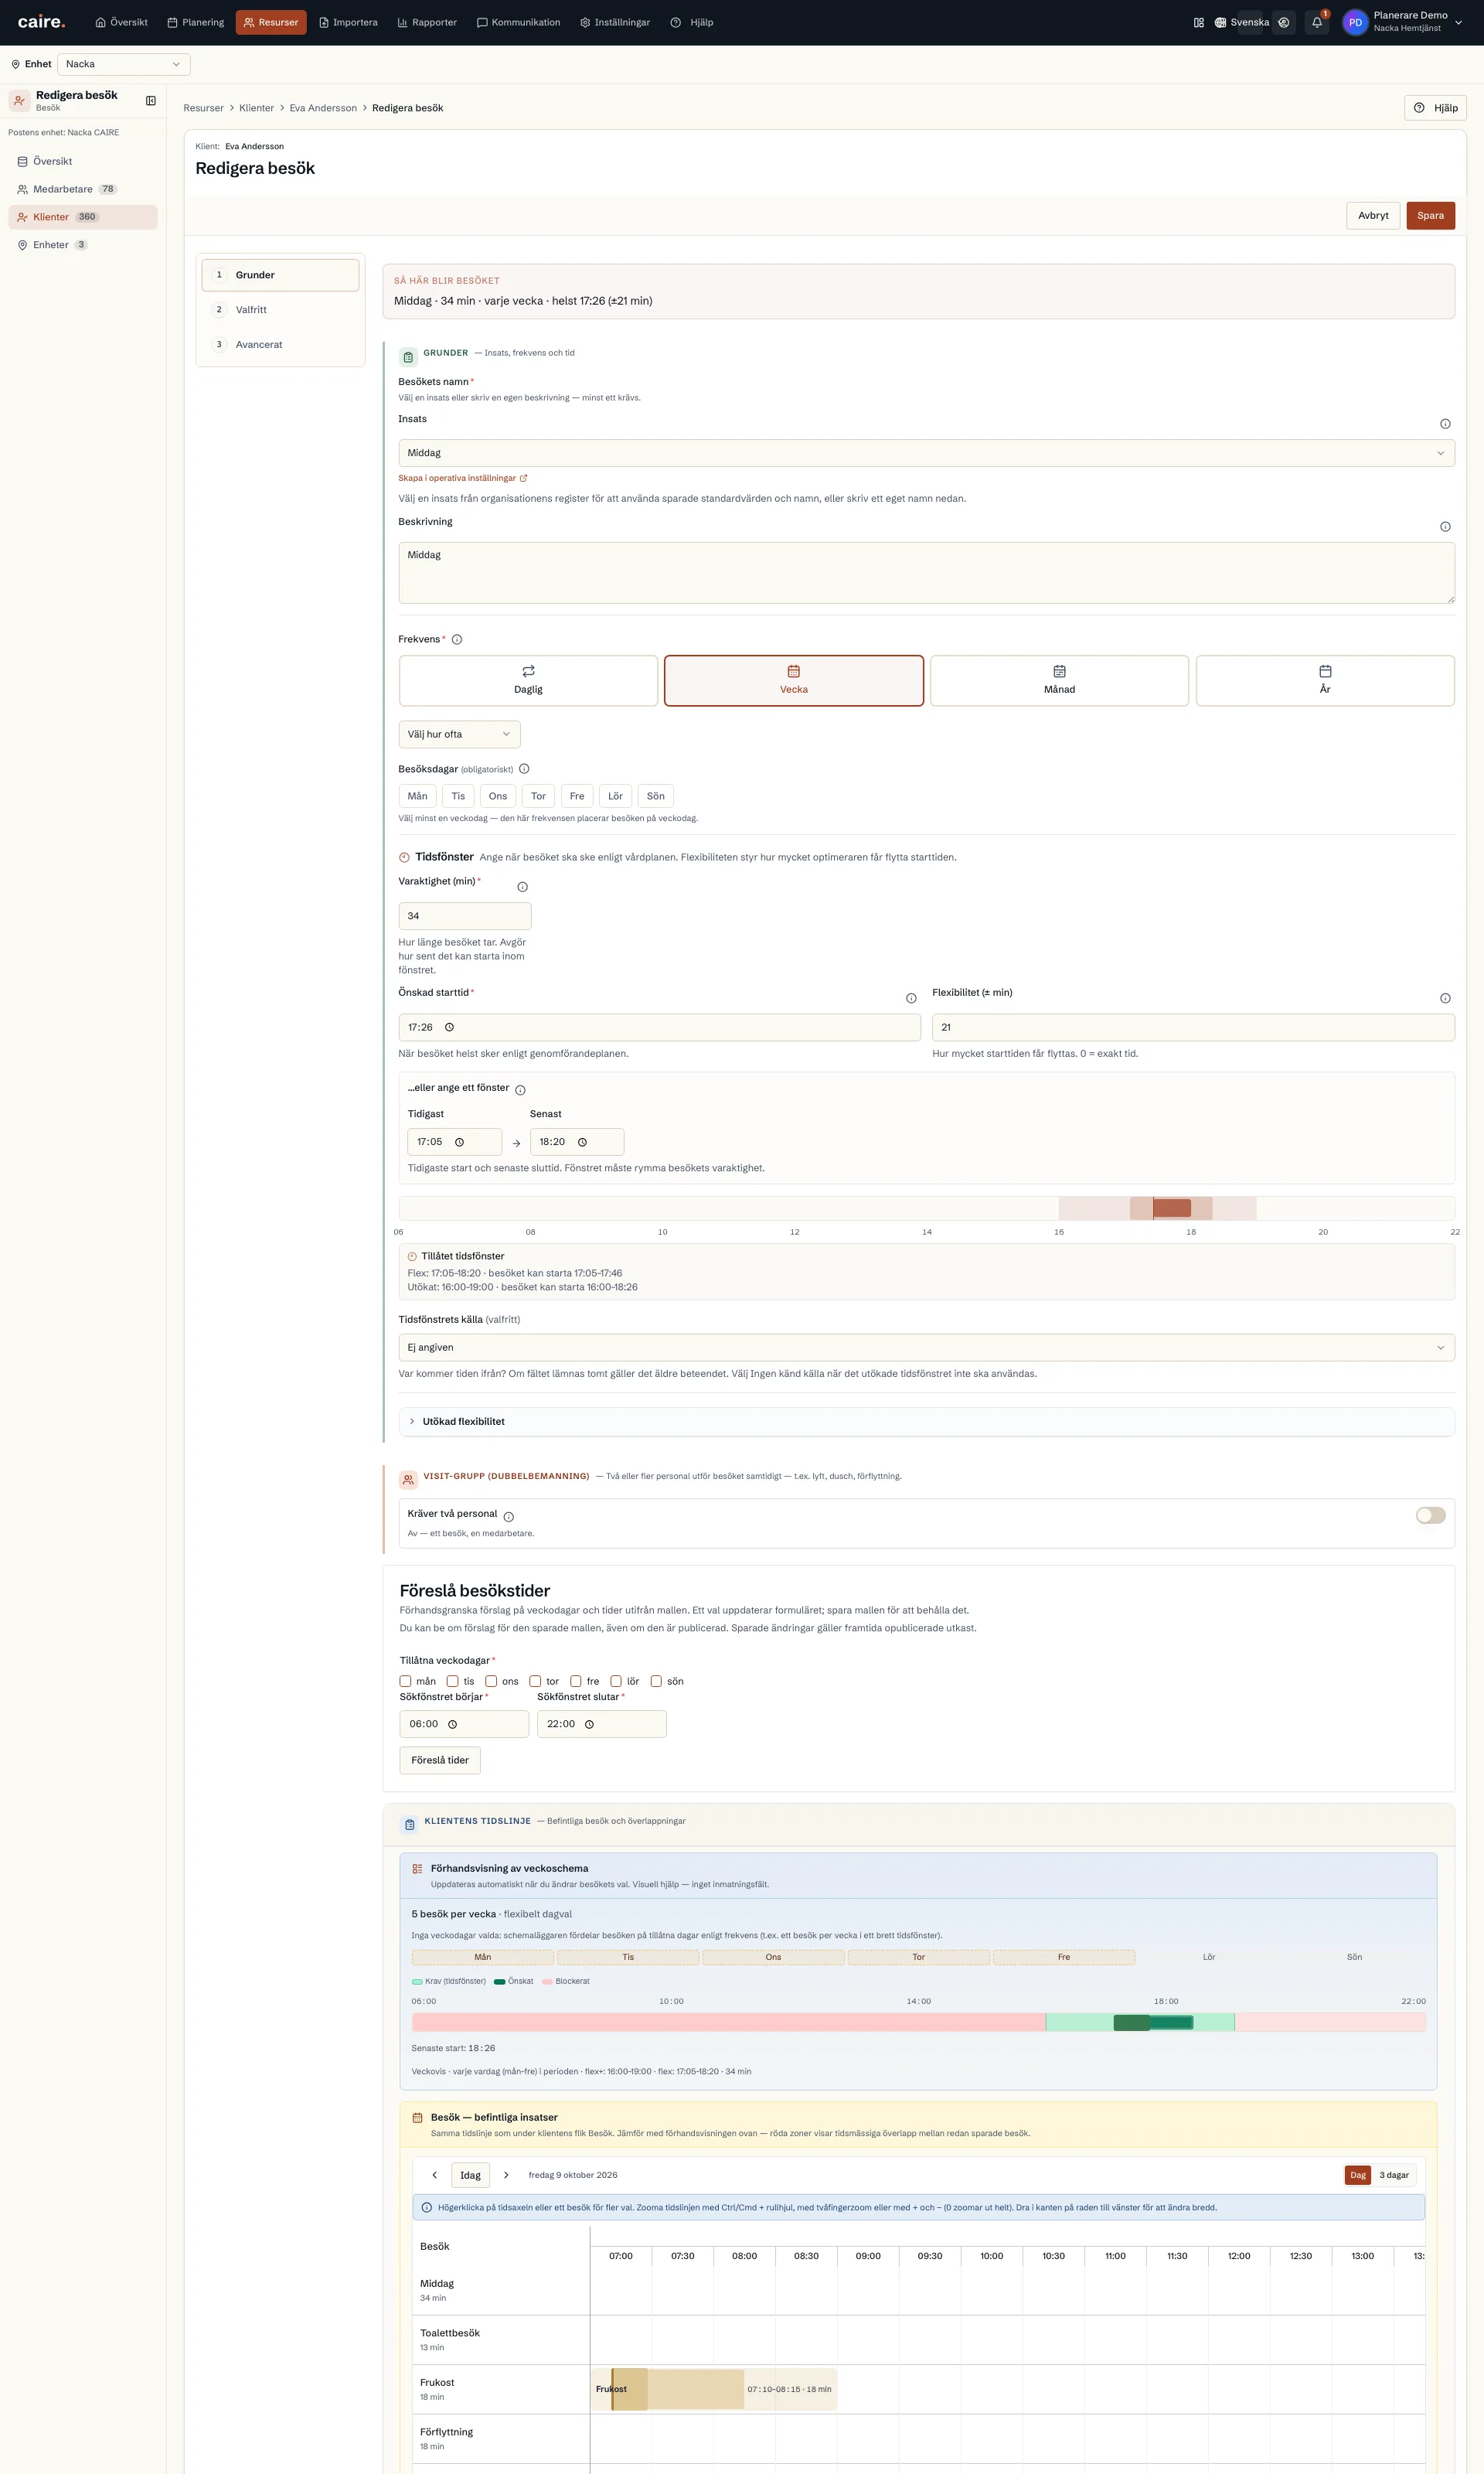The image size is (1484, 2474).
Task: Go to the Valfritt step
Action: (x=280, y=310)
